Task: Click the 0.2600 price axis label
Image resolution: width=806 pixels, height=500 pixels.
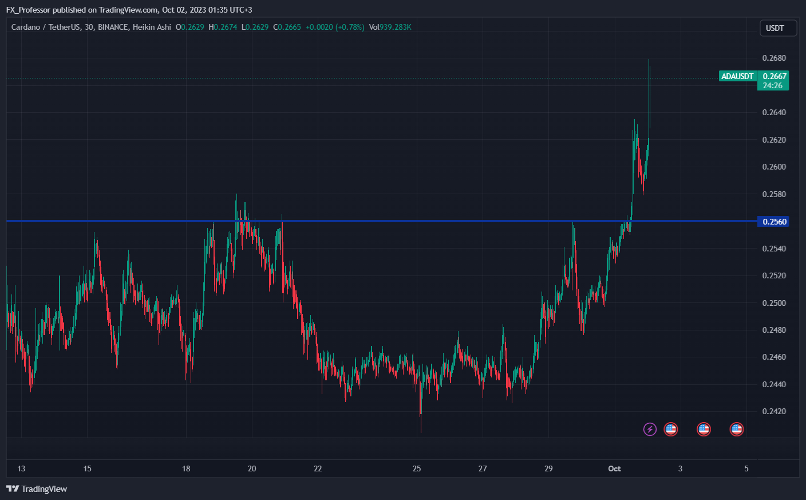Action: tap(774, 167)
